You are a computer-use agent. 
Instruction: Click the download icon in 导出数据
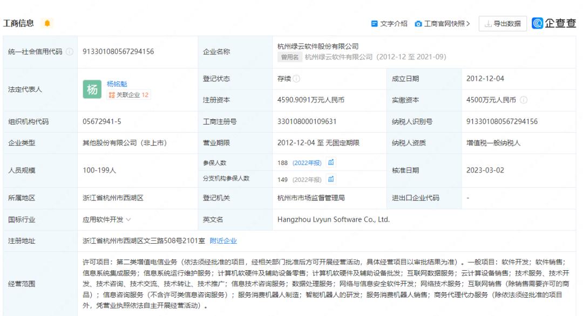[488, 24]
